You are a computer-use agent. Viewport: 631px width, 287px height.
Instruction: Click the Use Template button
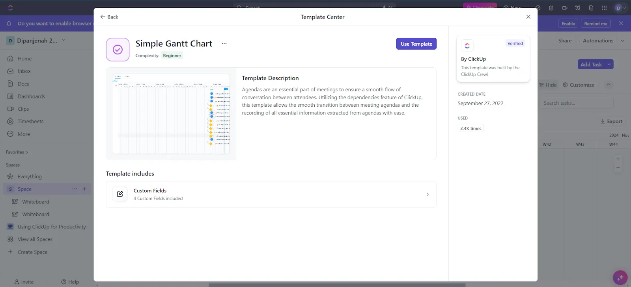point(416,44)
